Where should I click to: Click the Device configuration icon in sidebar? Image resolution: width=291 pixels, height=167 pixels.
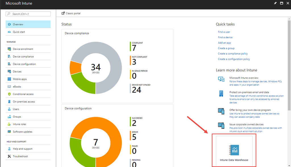pos(9,64)
